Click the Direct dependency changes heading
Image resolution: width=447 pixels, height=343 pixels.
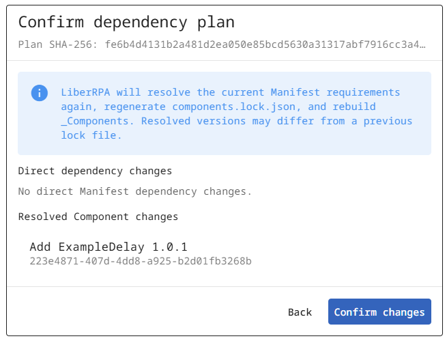(95, 171)
